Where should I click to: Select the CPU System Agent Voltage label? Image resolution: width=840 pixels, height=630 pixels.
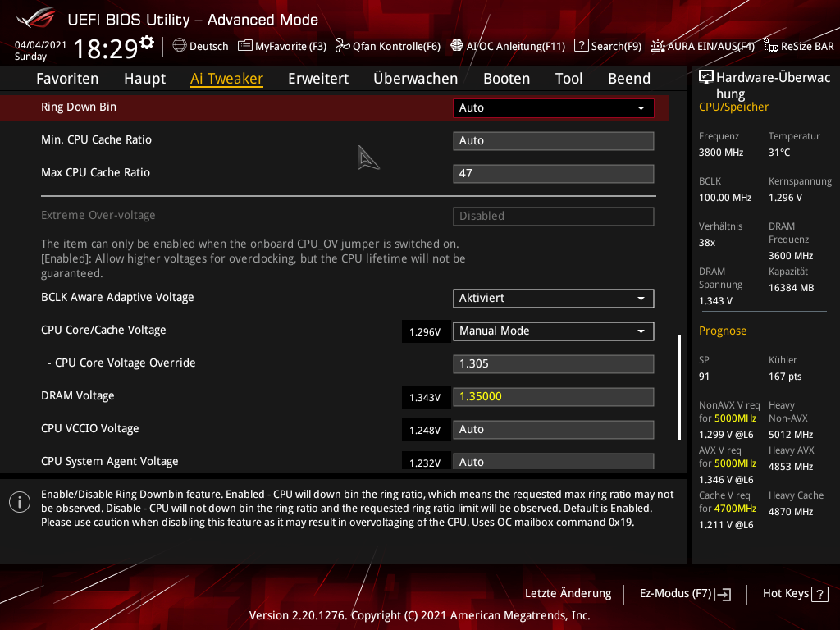click(110, 461)
